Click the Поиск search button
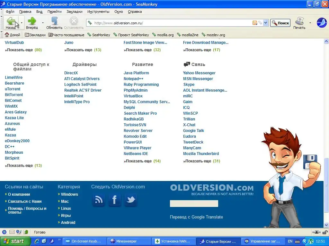The image size is (329, 246). click(x=280, y=23)
